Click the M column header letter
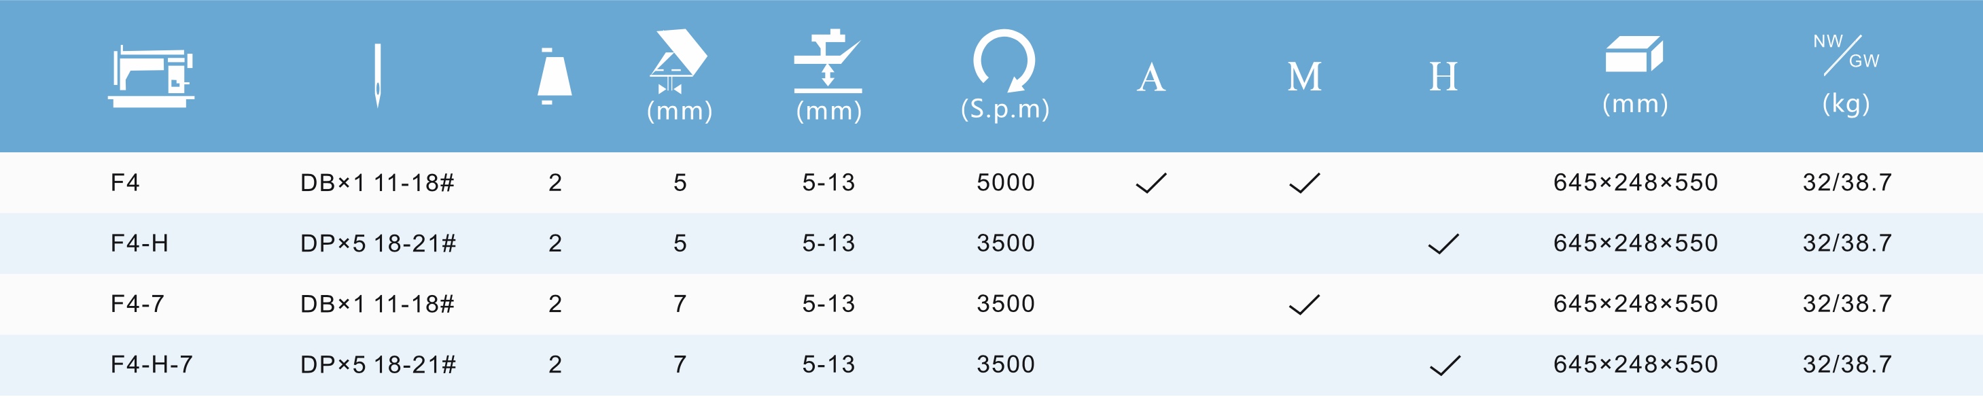The height and width of the screenshot is (397, 1983). [x=1304, y=77]
